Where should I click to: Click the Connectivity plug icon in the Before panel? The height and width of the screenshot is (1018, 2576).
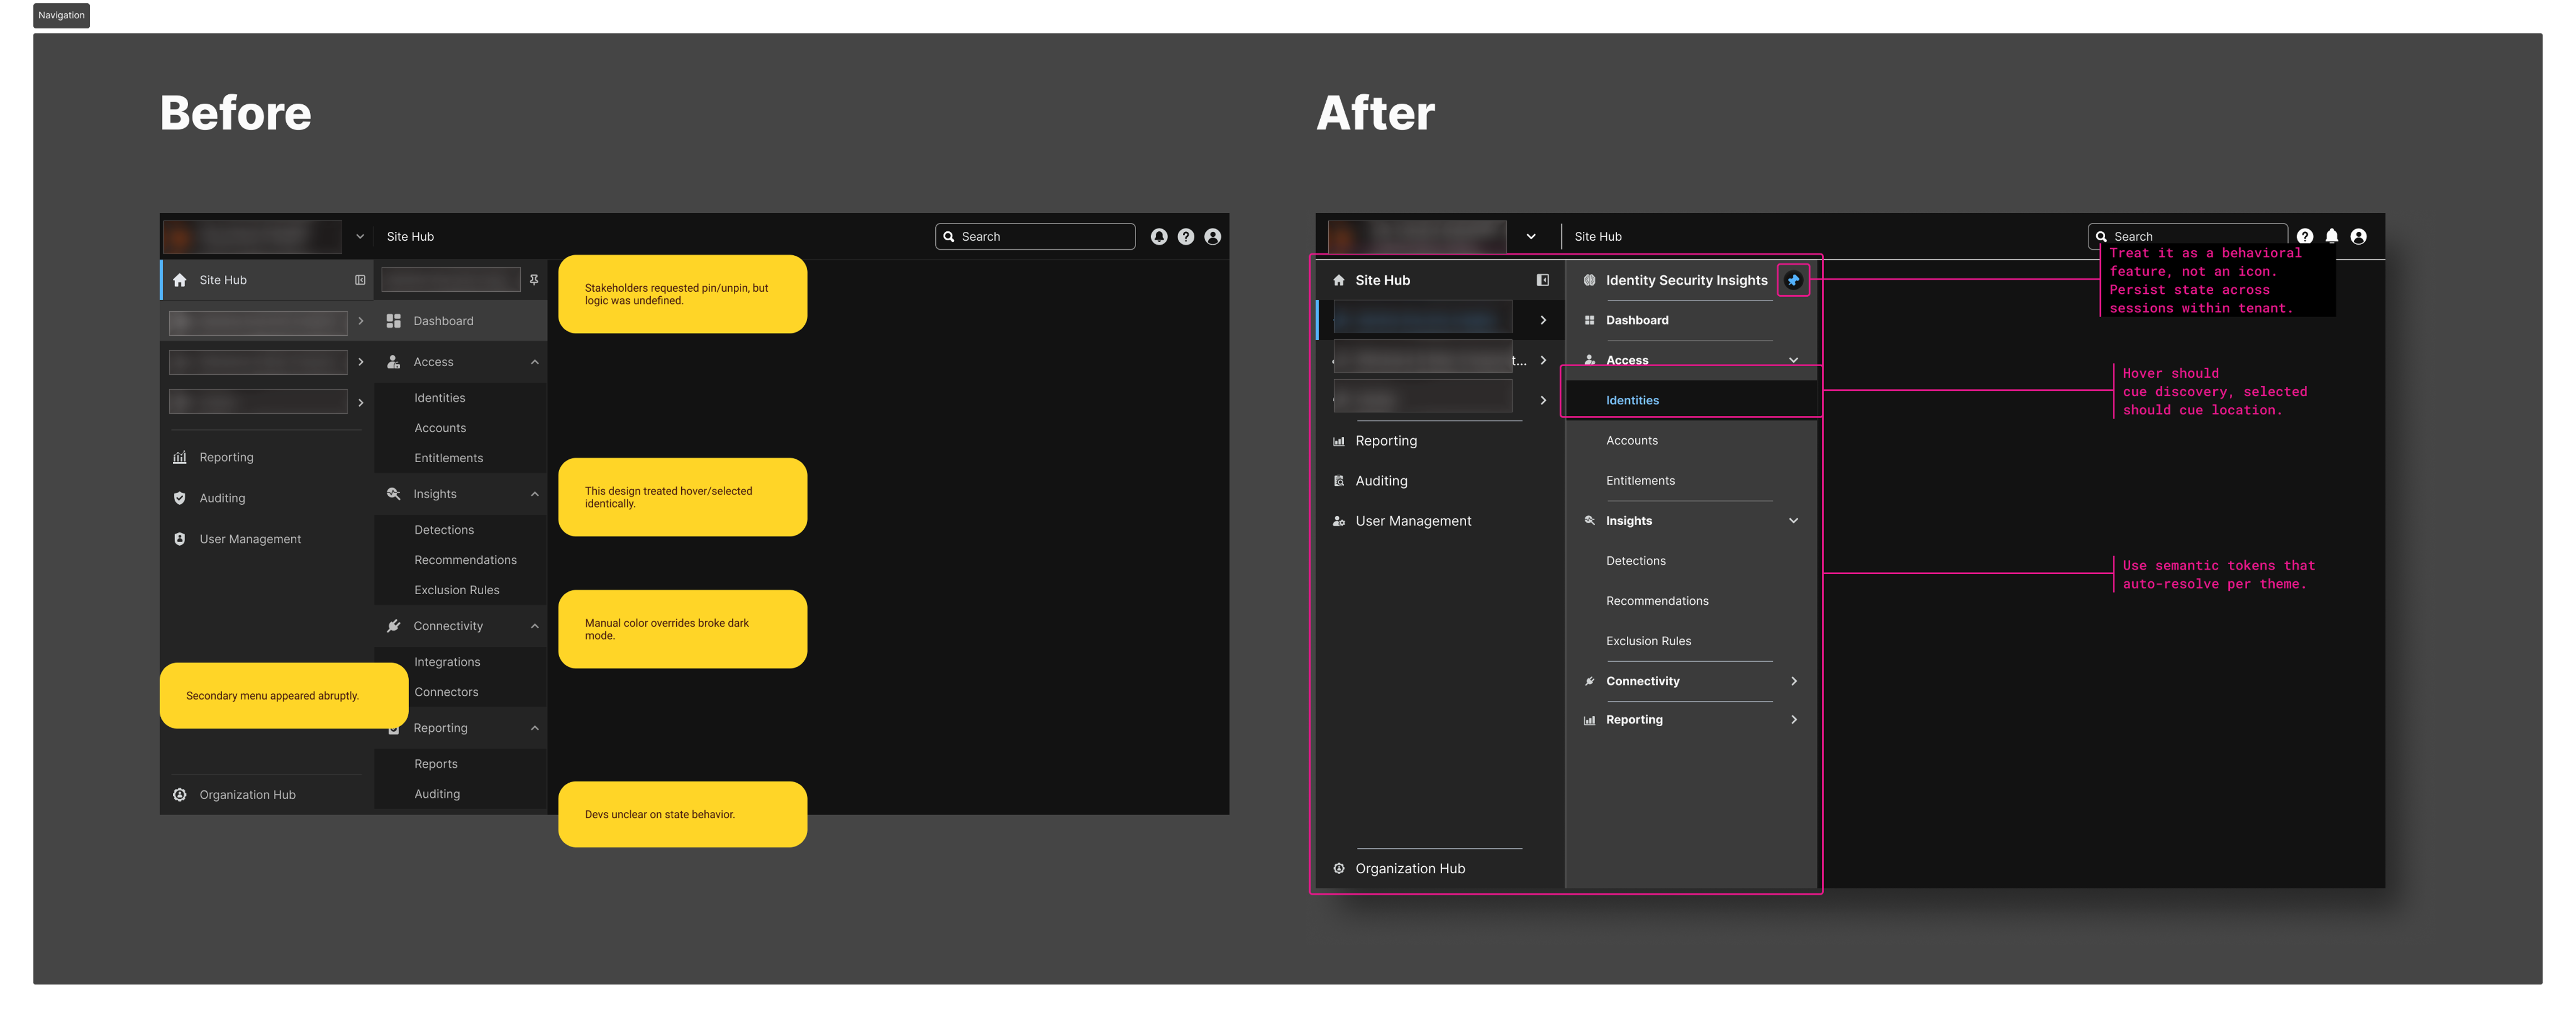tap(394, 626)
